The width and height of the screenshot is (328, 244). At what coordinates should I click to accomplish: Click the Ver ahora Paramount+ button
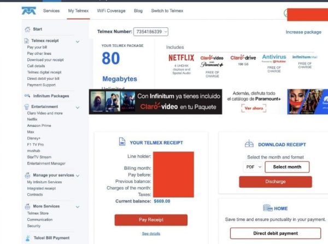(x=254, y=108)
